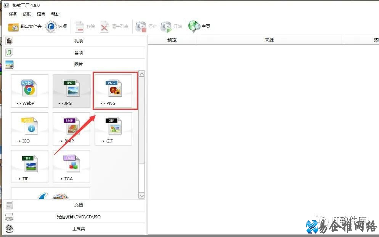Choose the JPG conversion format
The height and width of the screenshot is (237, 379).
[x=71, y=91]
